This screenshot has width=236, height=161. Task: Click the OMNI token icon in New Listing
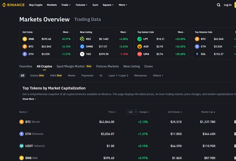click(82, 46)
